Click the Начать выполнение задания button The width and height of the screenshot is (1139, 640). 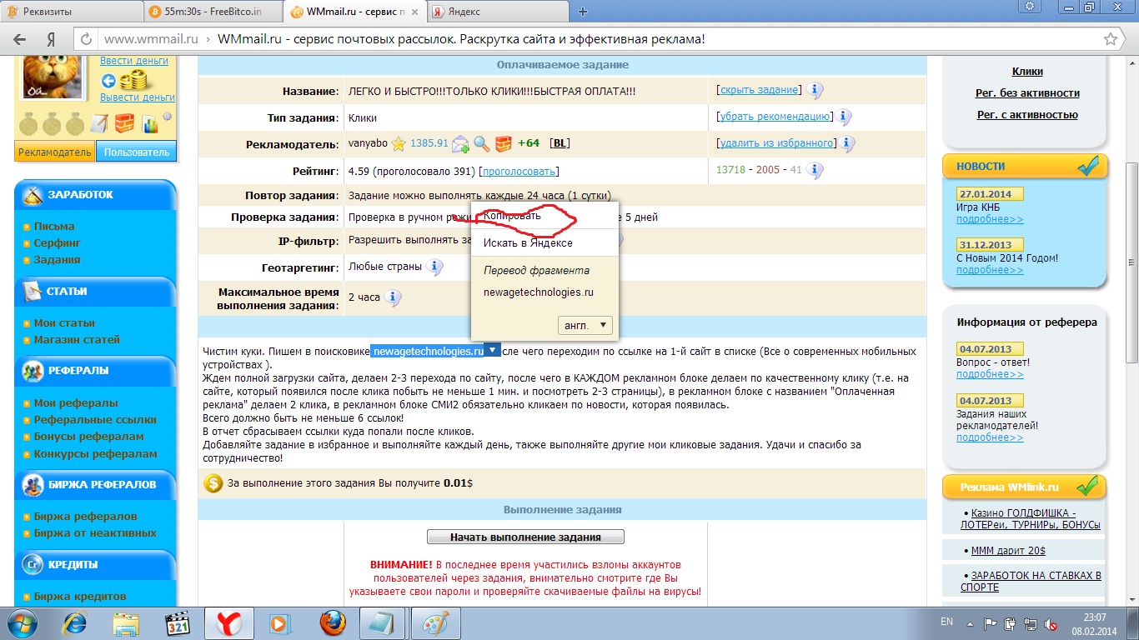pos(525,537)
